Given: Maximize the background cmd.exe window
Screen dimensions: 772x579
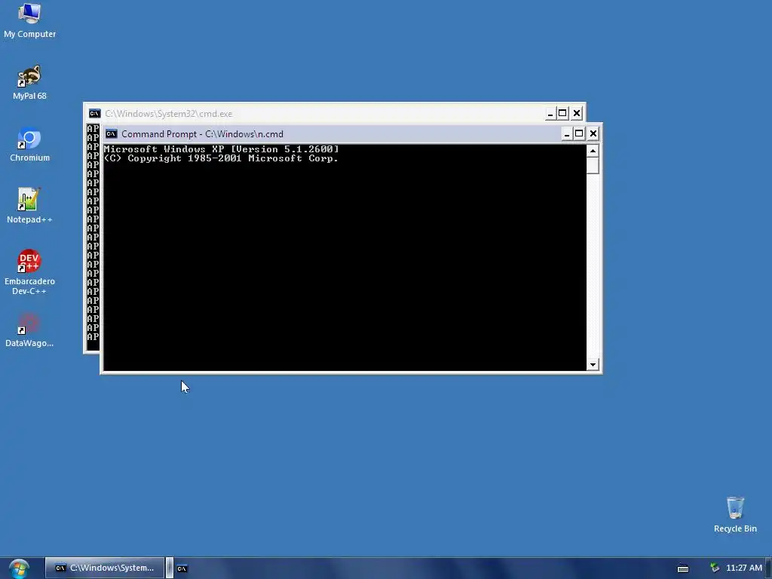Looking at the screenshot, I should tap(562, 113).
